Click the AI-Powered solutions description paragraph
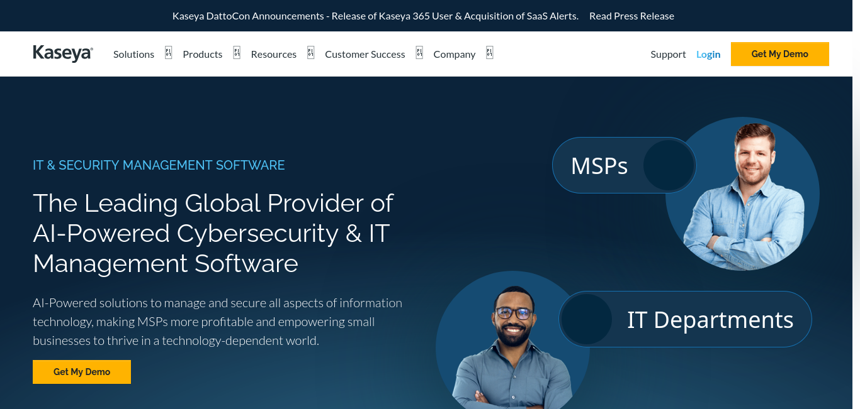Viewport: 860px width, 409px height. click(218, 322)
